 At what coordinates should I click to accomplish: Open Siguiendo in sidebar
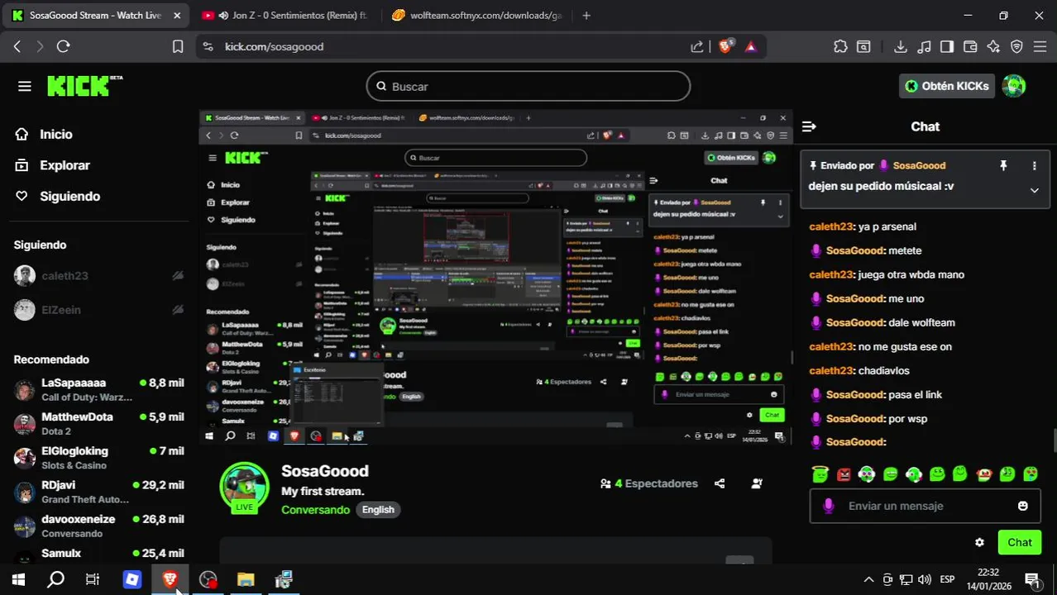58,196
